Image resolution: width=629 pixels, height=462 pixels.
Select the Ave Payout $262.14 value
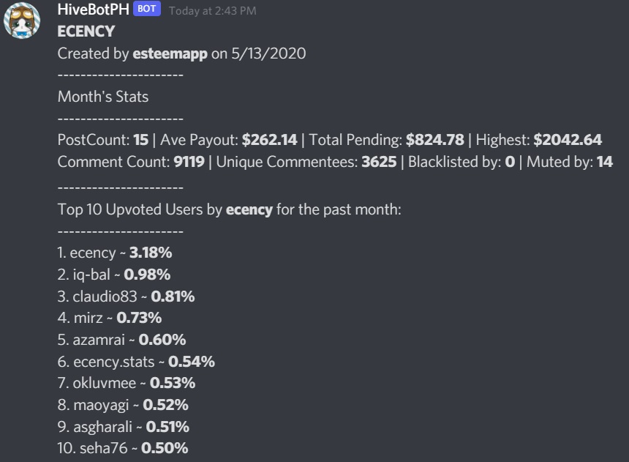270,140
